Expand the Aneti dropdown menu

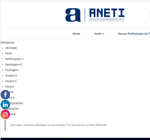point(99,34)
